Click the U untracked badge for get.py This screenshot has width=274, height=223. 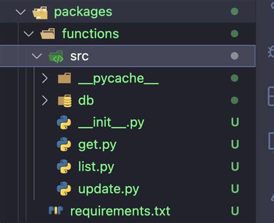(235, 144)
